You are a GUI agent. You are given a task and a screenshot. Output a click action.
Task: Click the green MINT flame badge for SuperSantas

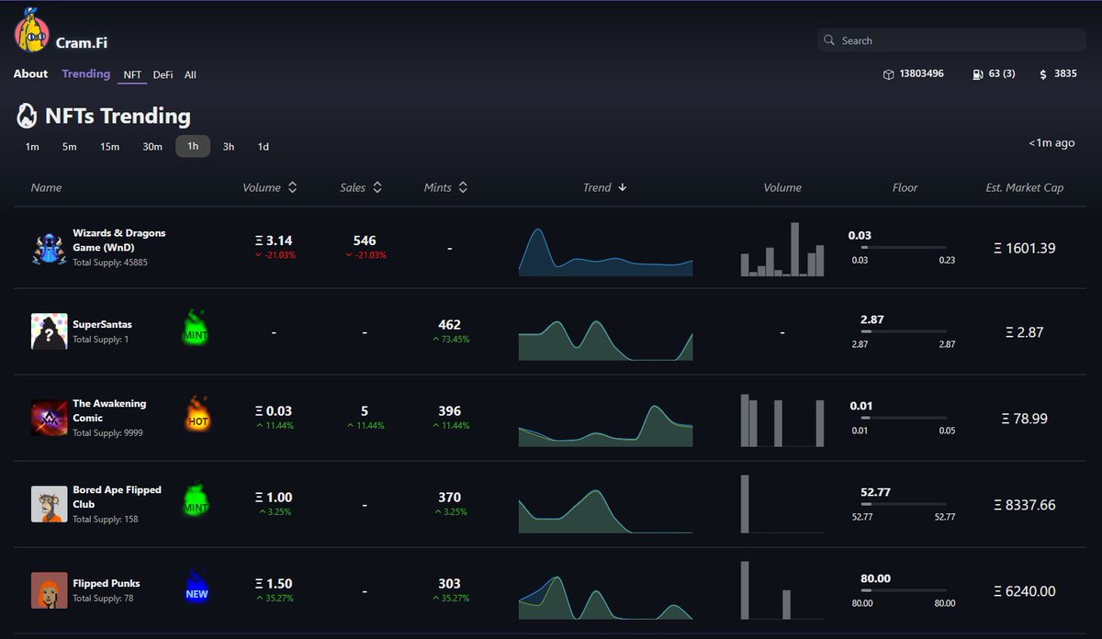tap(197, 328)
